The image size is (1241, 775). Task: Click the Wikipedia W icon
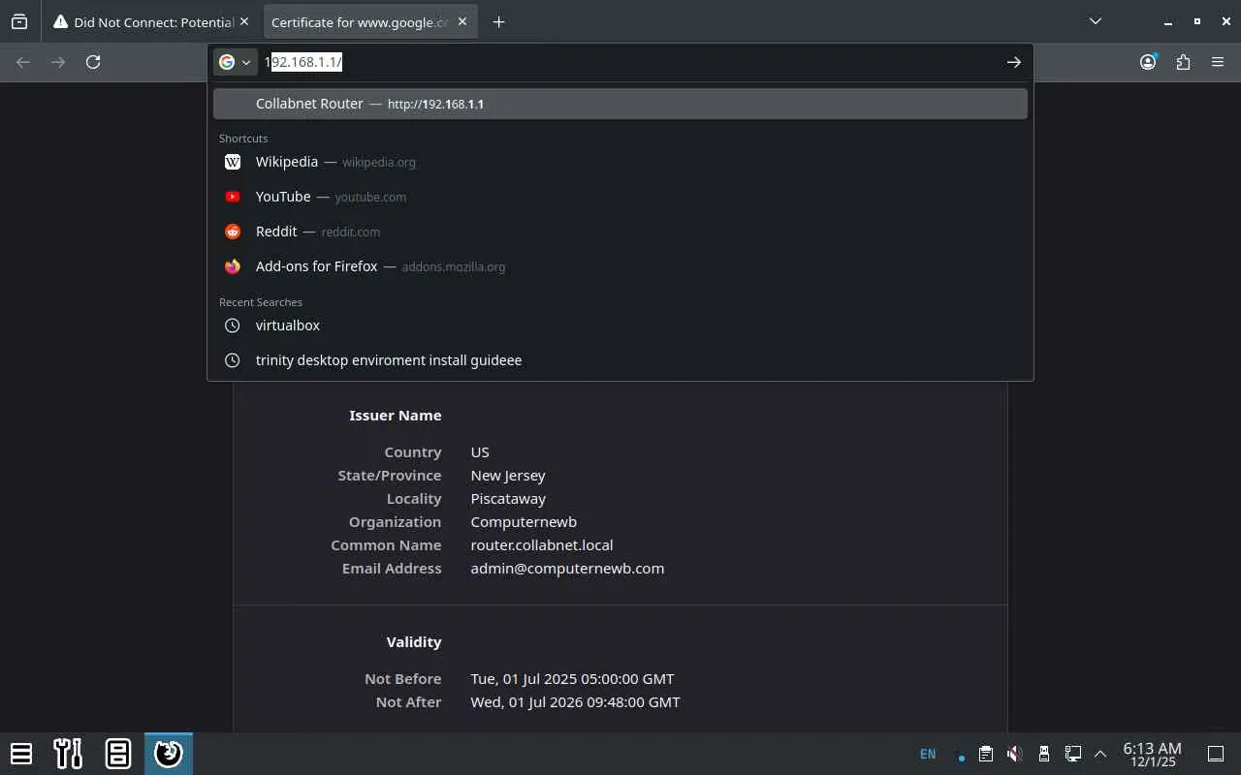pyautogui.click(x=233, y=162)
